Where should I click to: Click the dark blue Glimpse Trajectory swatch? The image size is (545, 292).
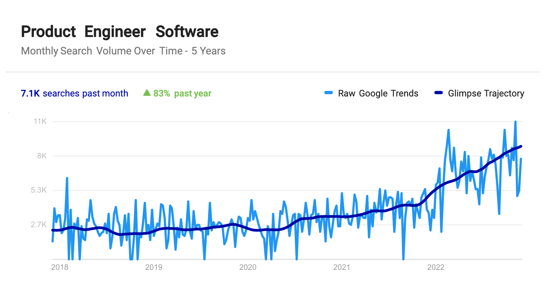point(438,93)
